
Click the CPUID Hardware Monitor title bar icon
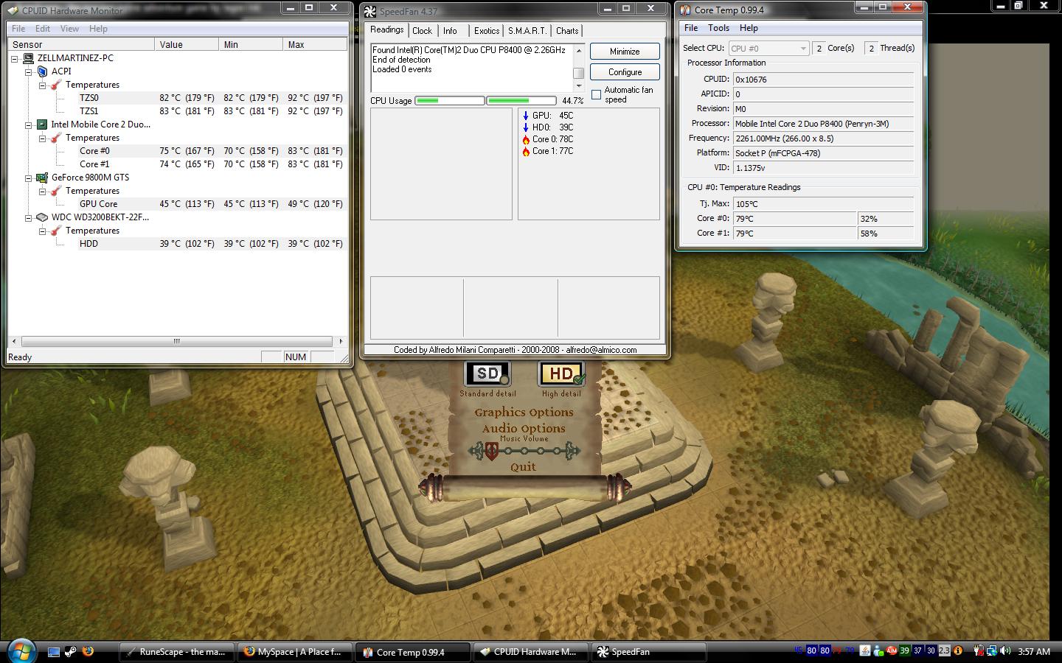click(x=13, y=10)
